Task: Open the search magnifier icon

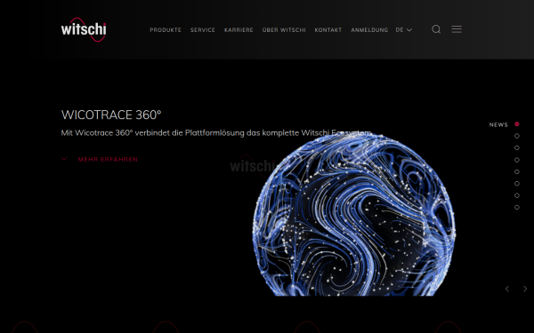Action: tap(436, 29)
